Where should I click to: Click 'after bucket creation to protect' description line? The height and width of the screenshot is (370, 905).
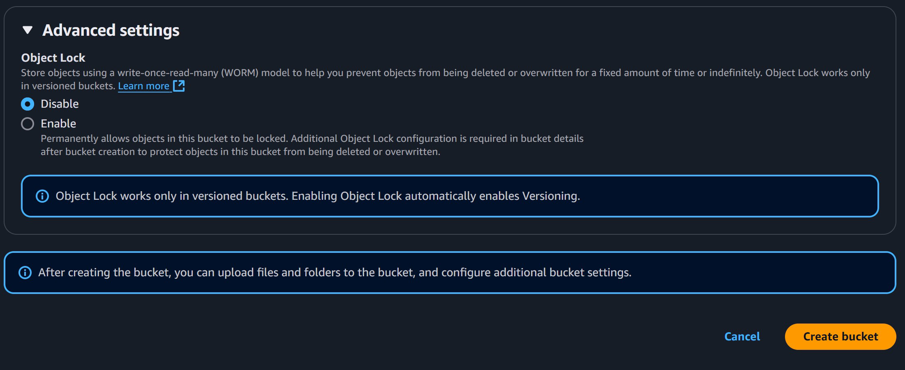240,152
